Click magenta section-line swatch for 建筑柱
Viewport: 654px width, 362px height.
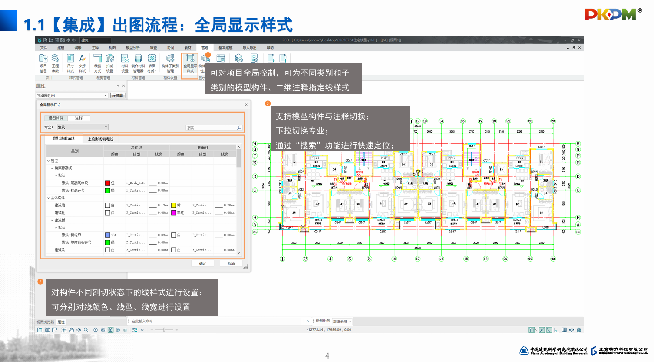(174, 213)
